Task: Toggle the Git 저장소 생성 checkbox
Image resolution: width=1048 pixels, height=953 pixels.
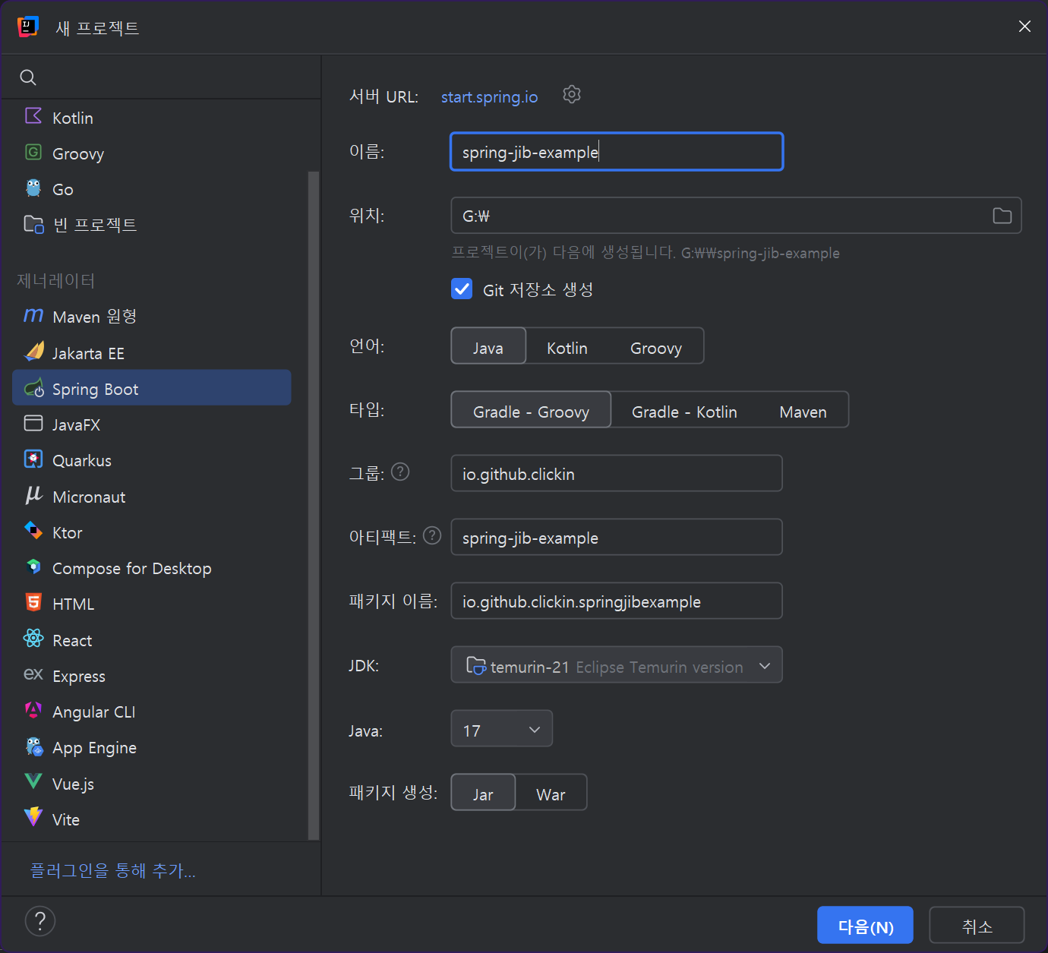Action: [x=462, y=289]
